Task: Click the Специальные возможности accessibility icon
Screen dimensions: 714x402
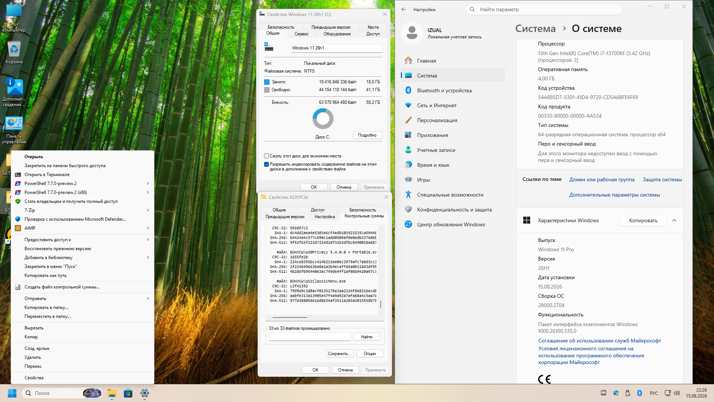Action: click(x=408, y=195)
